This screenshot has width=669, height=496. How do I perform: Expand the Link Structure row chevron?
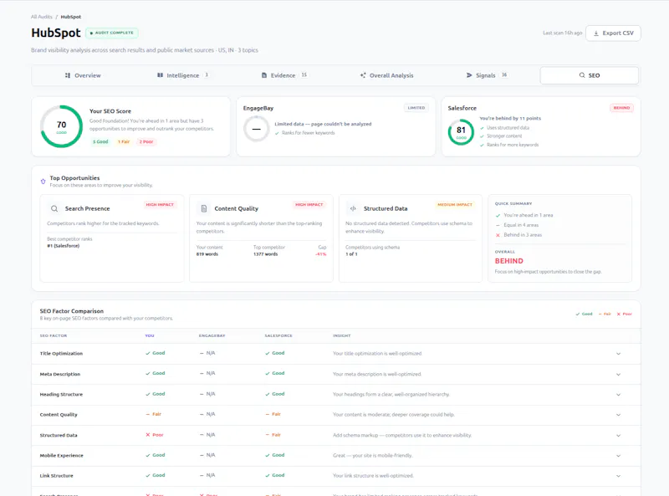618,476
